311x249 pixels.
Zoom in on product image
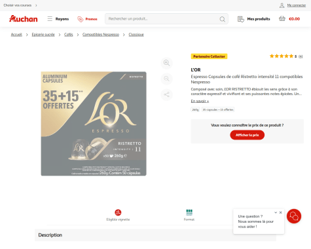click(x=166, y=63)
